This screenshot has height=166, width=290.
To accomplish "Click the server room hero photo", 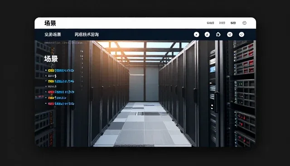I will 145,93.
